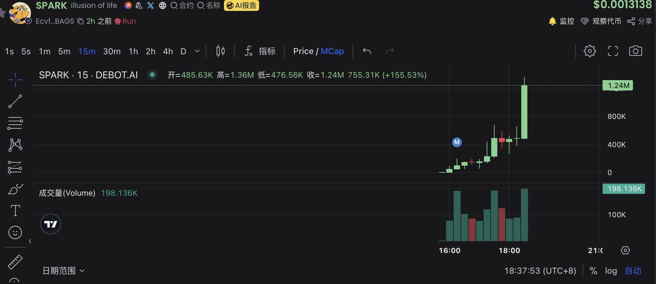656x284 pixels.
Task: Open the emoji sticker tool
Action: pos(15,233)
